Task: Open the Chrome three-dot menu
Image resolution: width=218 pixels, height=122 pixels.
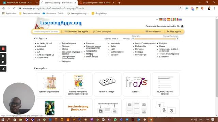Action: click(x=215, y=8)
